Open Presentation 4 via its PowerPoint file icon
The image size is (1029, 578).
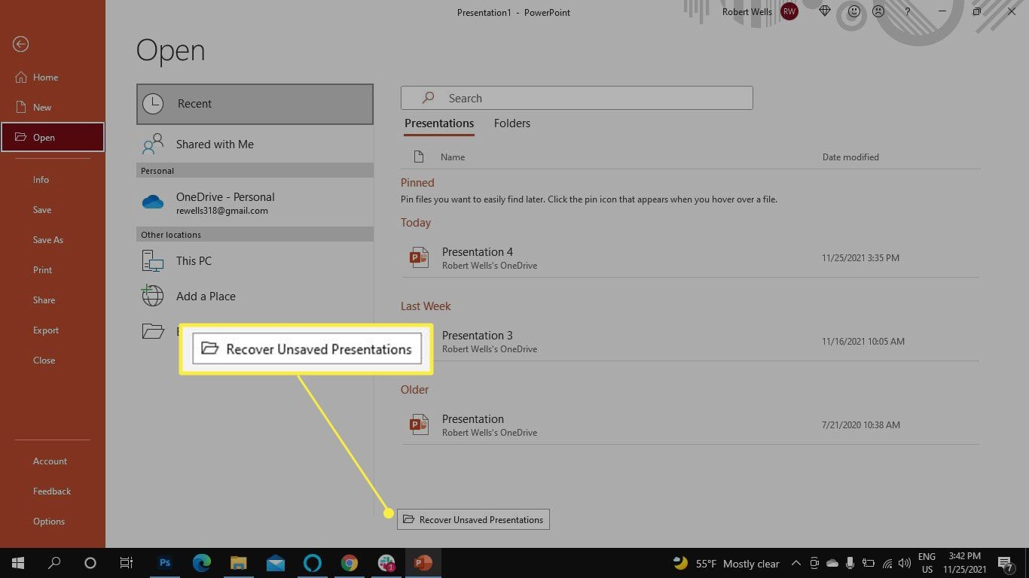(x=419, y=257)
